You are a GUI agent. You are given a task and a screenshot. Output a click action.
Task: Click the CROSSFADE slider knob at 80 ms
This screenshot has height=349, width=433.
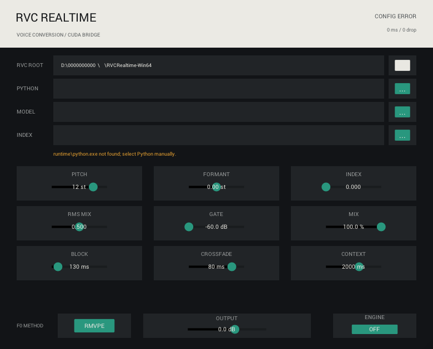click(x=231, y=266)
